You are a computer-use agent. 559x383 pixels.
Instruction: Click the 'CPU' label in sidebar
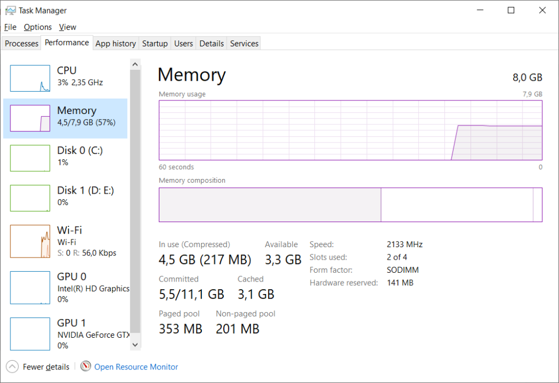(x=67, y=70)
